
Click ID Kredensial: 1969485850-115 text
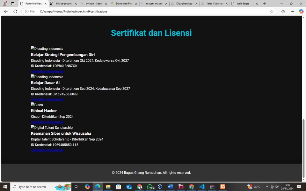55,145
